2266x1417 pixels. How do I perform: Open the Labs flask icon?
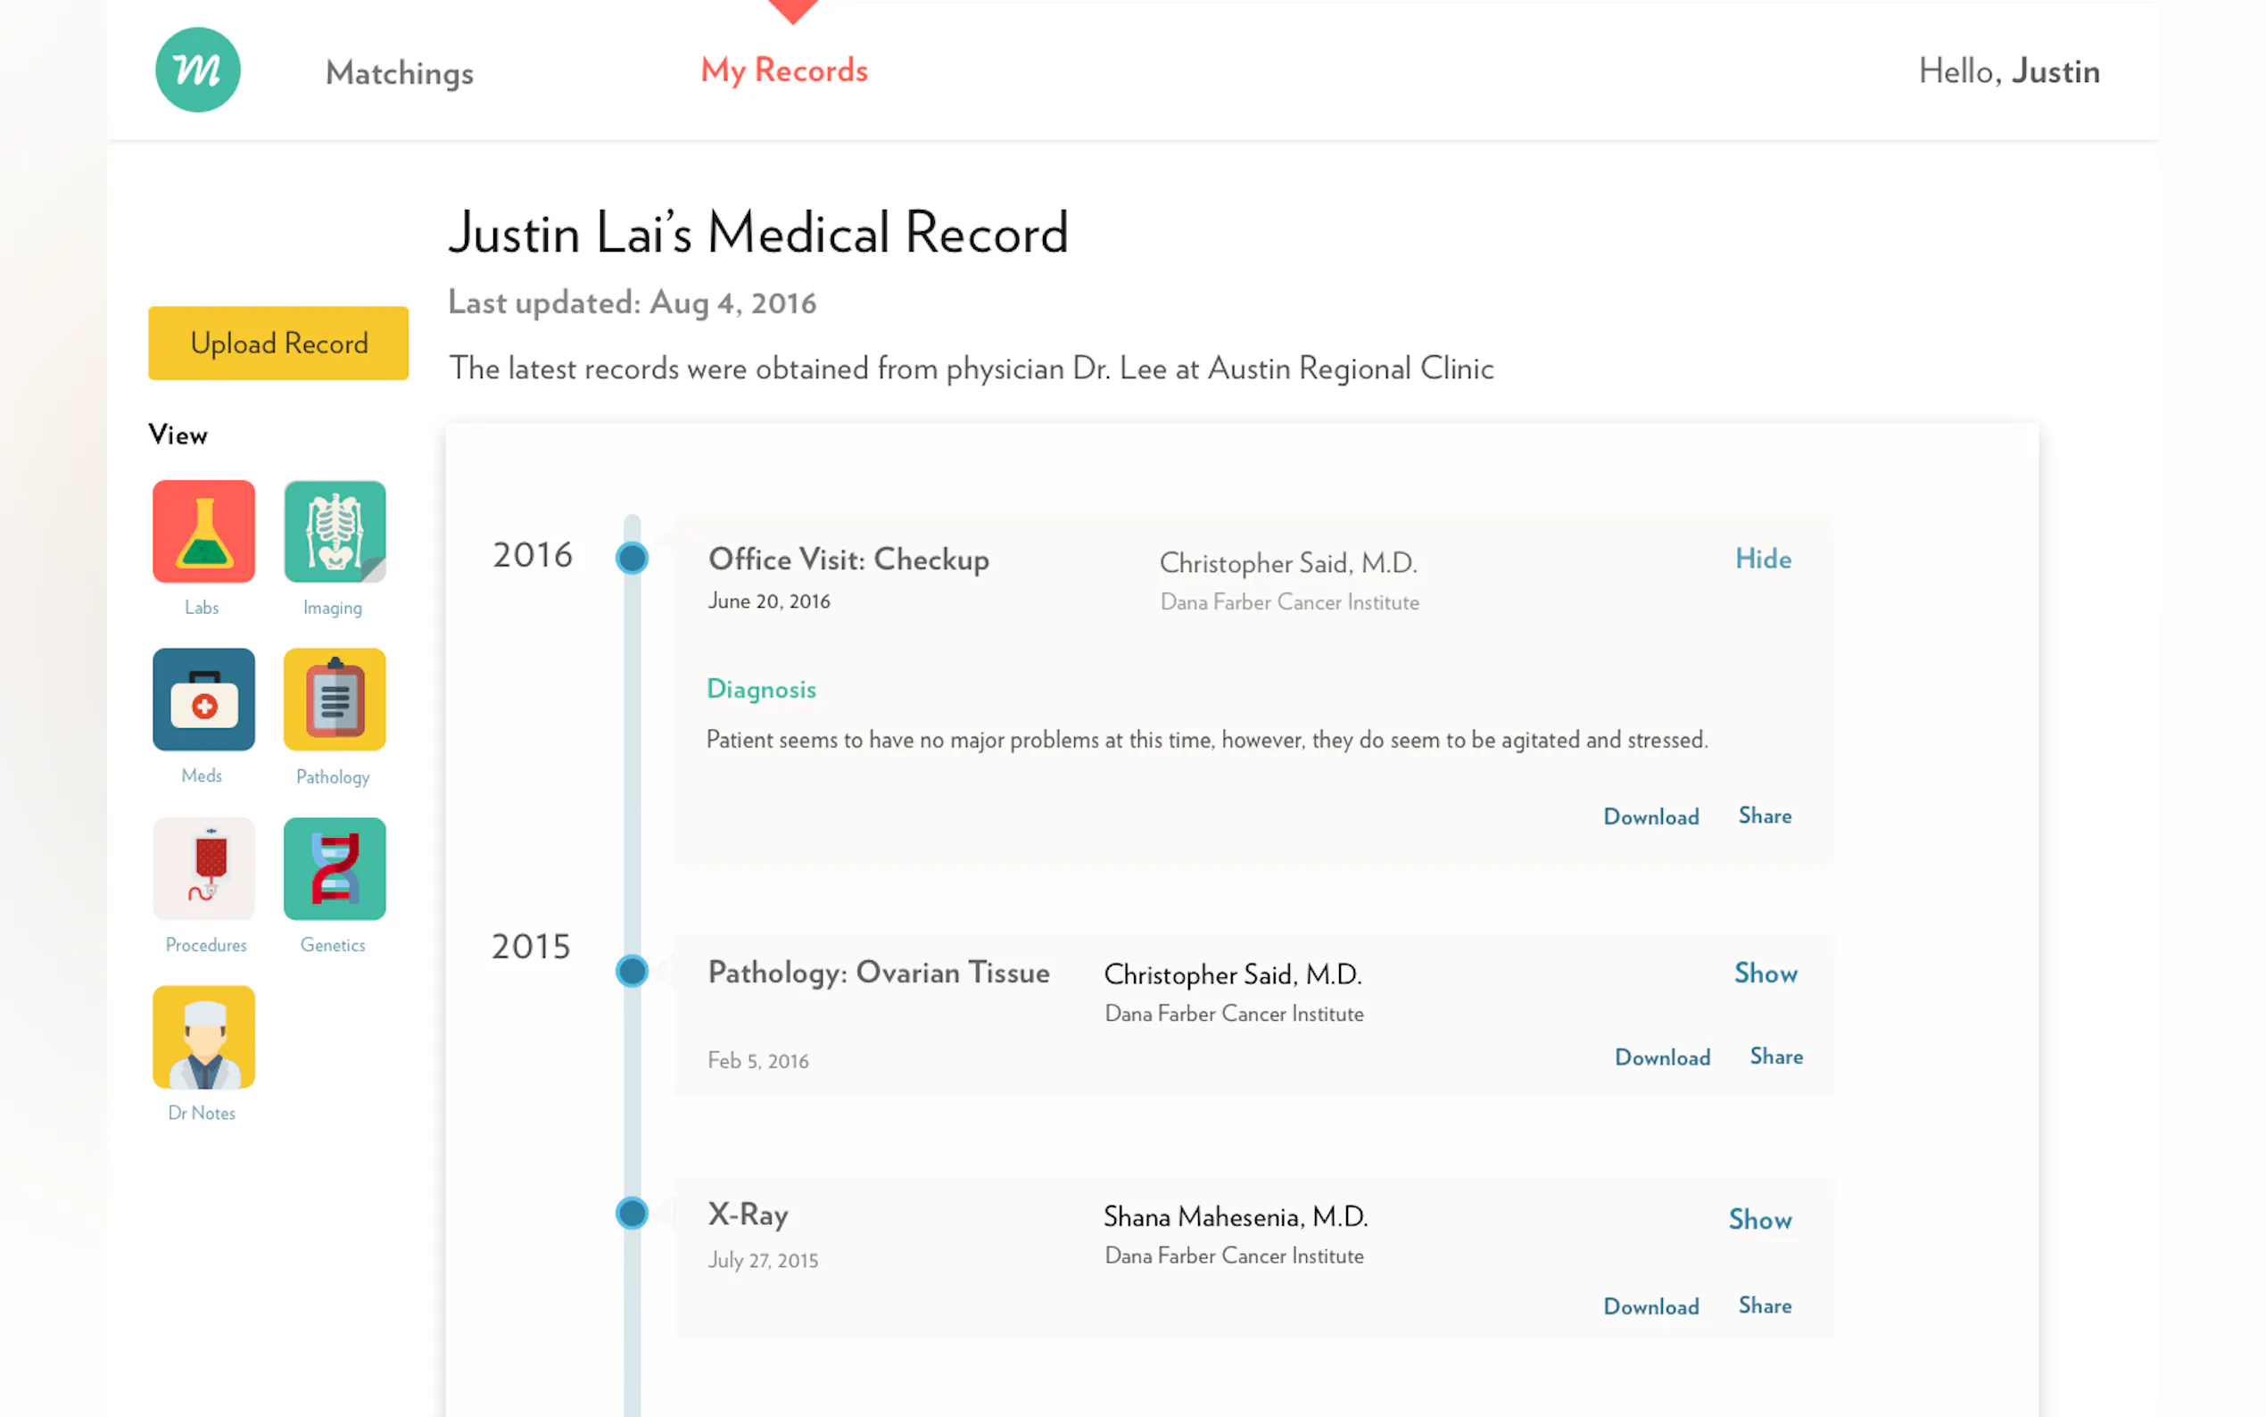(x=203, y=532)
